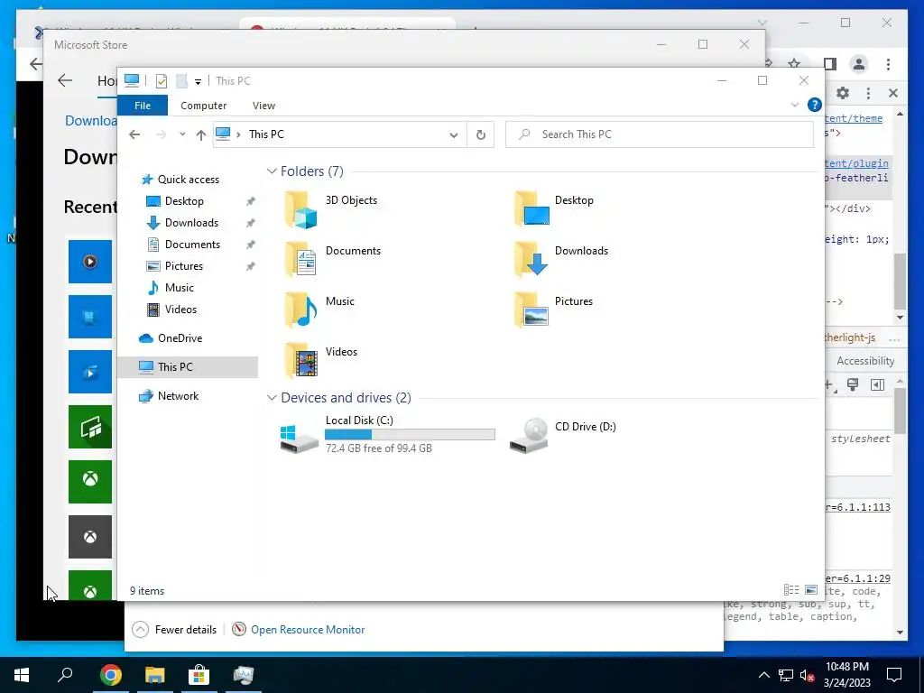The height and width of the screenshot is (693, 924).
Task: Select CD Drive (D:)
Action: pos(563,434)
